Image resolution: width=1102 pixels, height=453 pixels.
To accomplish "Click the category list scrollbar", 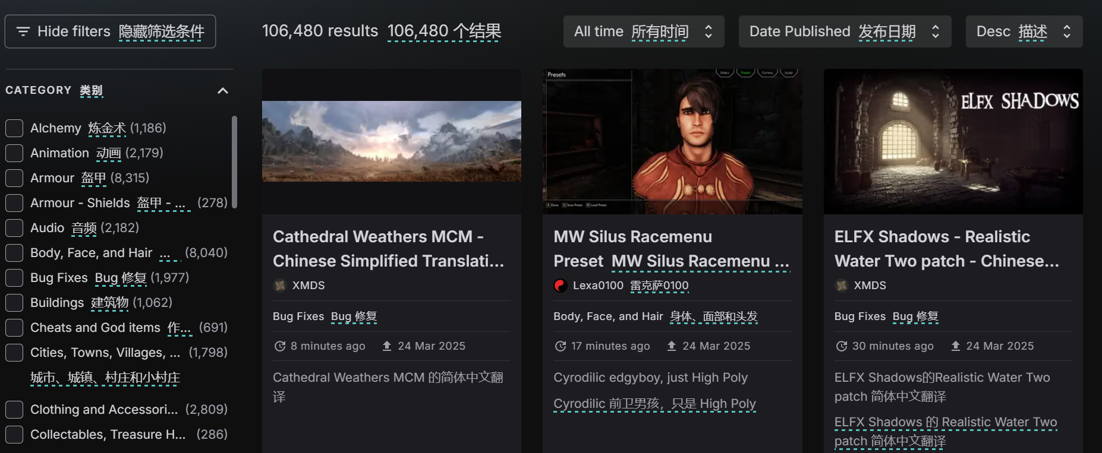I will 234,162.
